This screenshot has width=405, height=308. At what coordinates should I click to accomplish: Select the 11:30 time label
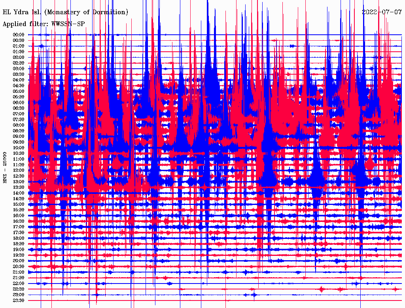point(19,165)
